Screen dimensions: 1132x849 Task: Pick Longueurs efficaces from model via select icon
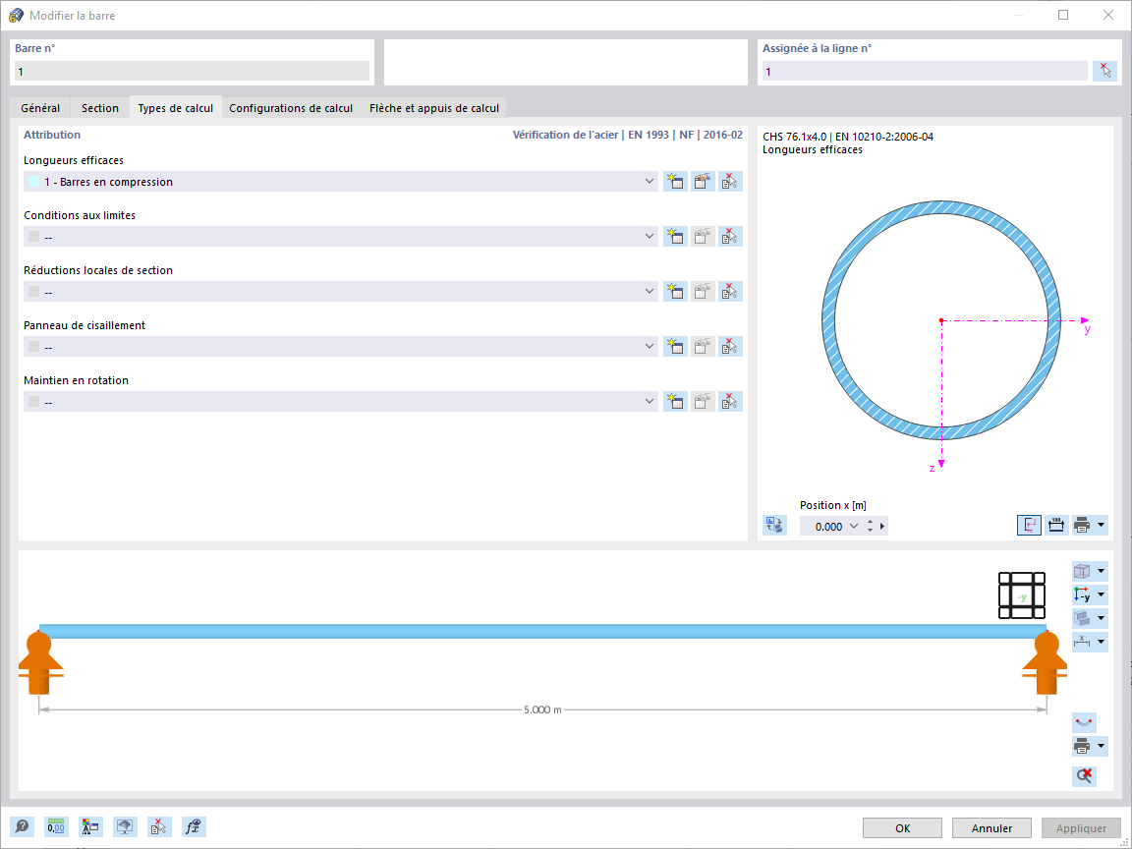tap(730, 181)
